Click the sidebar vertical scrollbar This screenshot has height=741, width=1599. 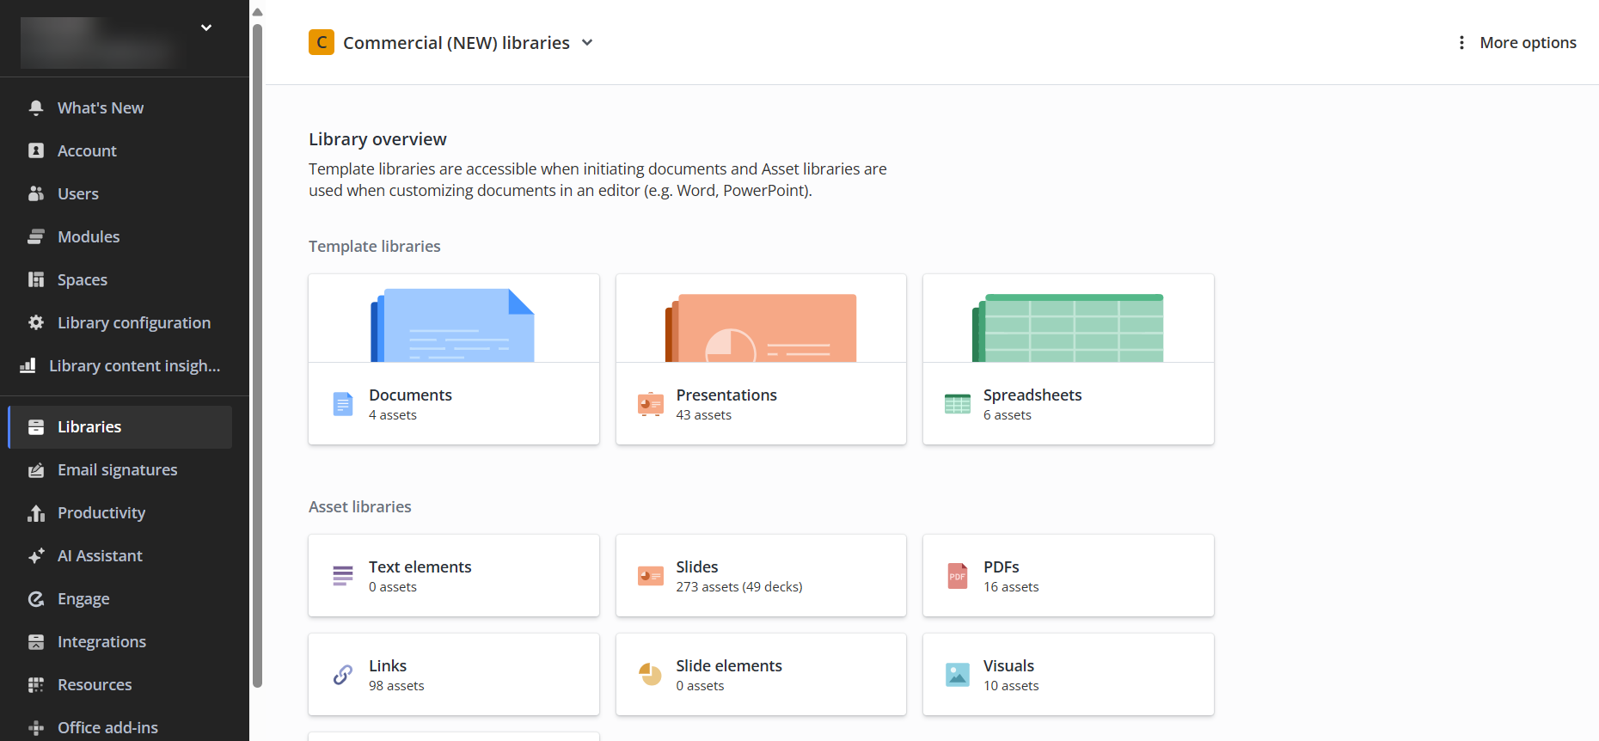tap(257, 356)
